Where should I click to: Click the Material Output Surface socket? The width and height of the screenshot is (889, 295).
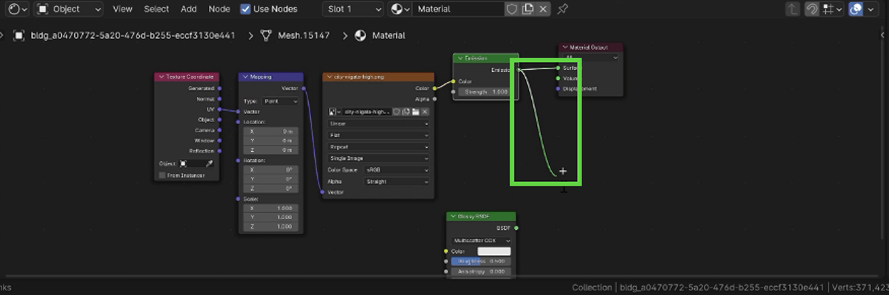tap(558, 68)
